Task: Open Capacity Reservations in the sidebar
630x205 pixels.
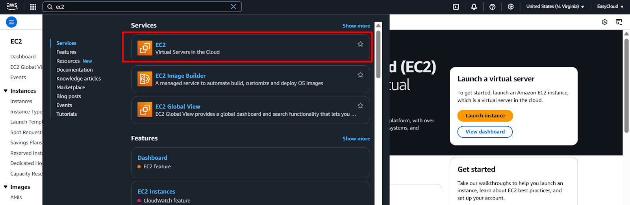Action: point(26,174)
